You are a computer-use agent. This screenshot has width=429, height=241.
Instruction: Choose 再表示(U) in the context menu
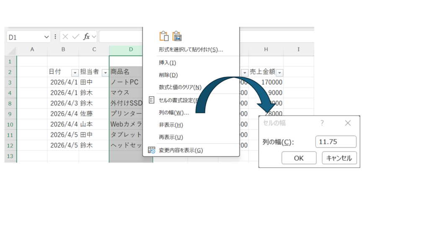[171, 137]
